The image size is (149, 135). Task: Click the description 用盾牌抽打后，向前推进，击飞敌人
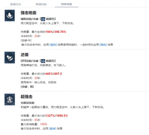point(43,65)
